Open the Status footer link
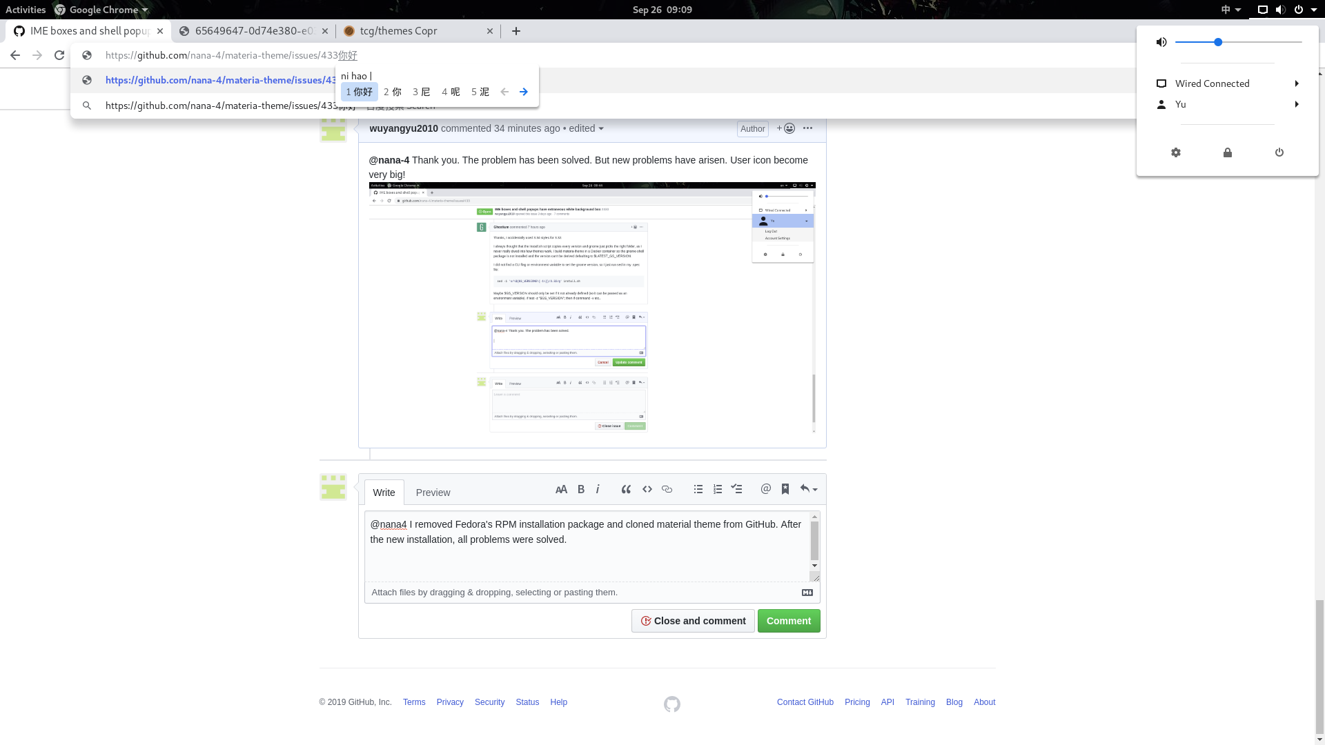Image resolution: width=1325 pixels, height=745 pixels. (527, 702)
